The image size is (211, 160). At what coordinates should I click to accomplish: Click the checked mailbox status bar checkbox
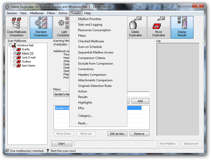[x=7, y=151]
